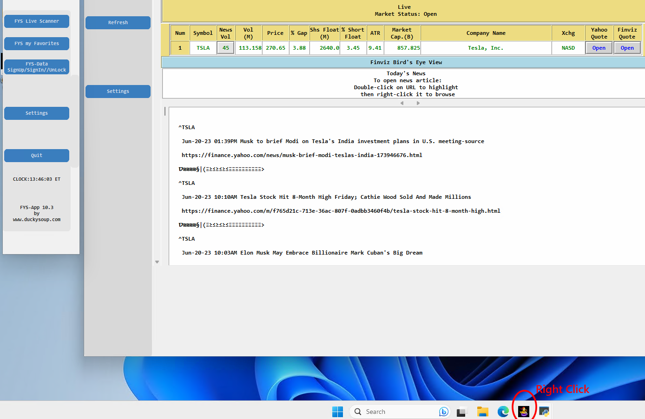Click the down scroll arrow near news pane
This screenshot has width=645, height=419.
pyautogui.click(x=157, y=262)
